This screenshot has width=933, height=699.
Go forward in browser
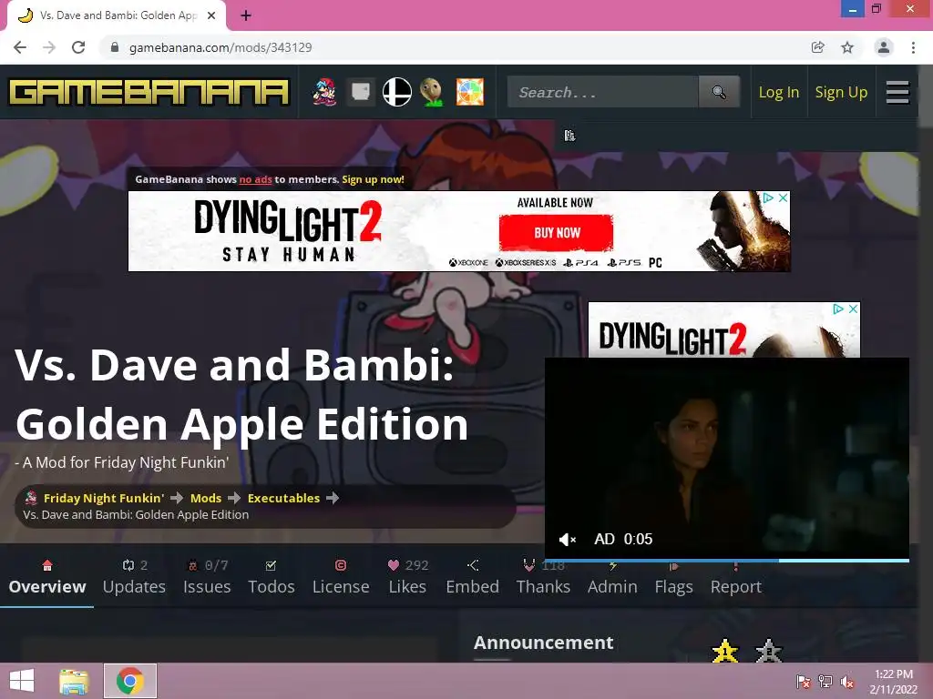coord(49,47)
